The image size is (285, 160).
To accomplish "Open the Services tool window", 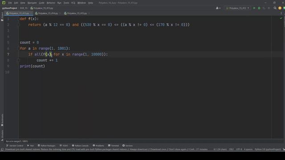I will tap(128, 146).
